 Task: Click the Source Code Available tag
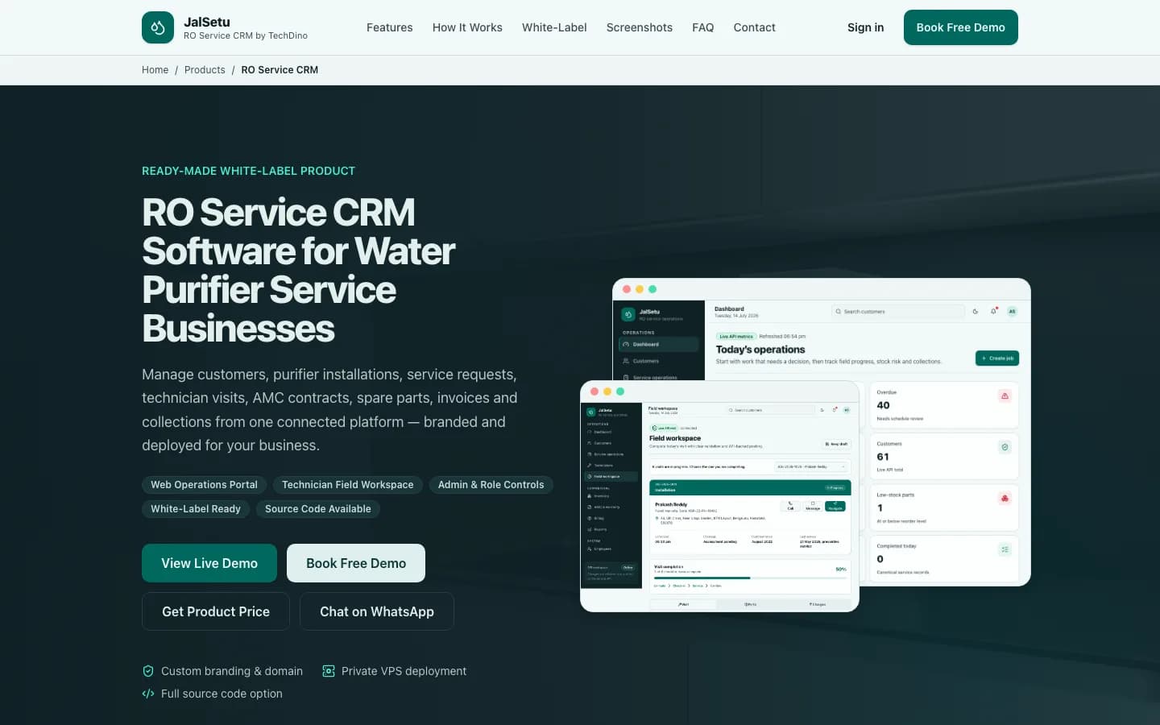tap(318, 509)
